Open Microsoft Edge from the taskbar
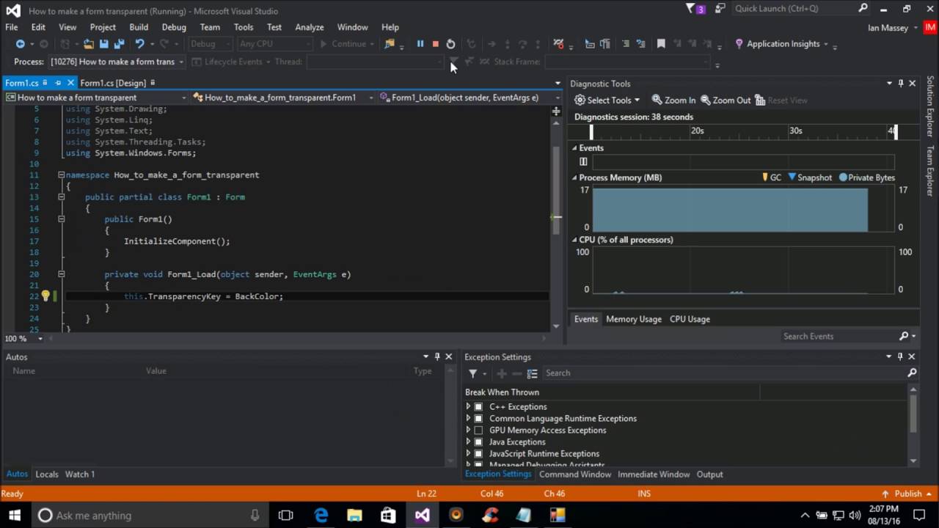 321,515
